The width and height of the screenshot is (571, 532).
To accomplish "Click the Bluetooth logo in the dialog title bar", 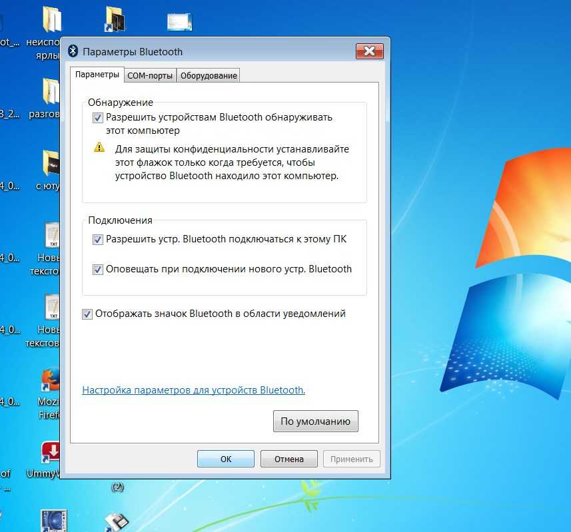I will (73, 51).
